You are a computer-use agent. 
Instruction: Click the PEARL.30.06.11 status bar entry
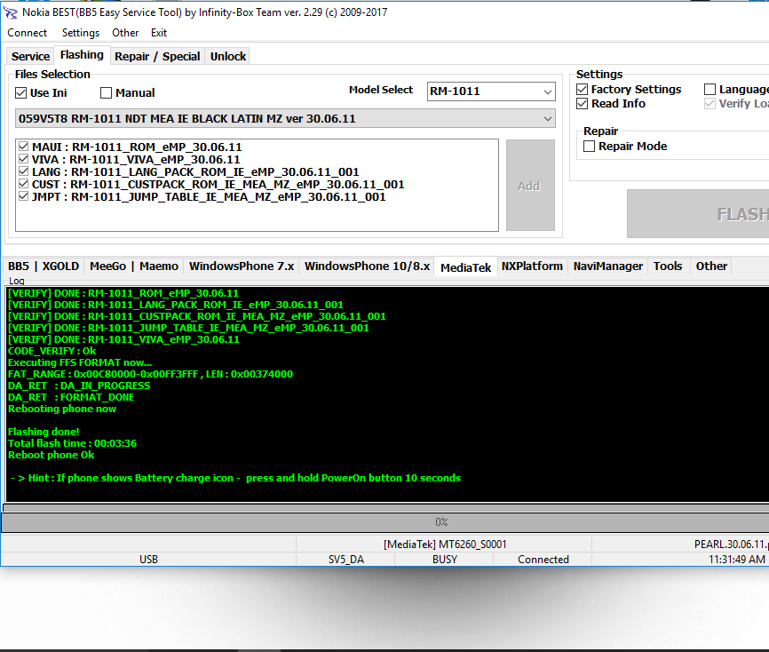tap(731, 544)
